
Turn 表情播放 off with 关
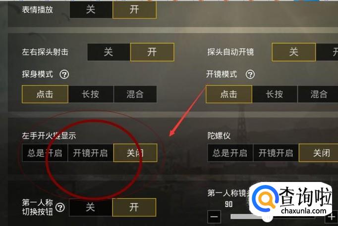(x=91, y=9)
